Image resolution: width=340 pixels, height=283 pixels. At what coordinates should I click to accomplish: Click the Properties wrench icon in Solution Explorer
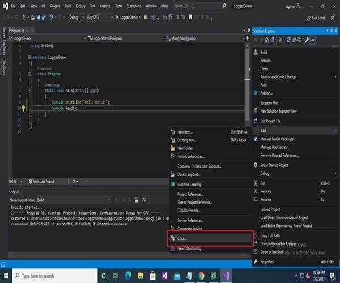[x=307, y=40]
